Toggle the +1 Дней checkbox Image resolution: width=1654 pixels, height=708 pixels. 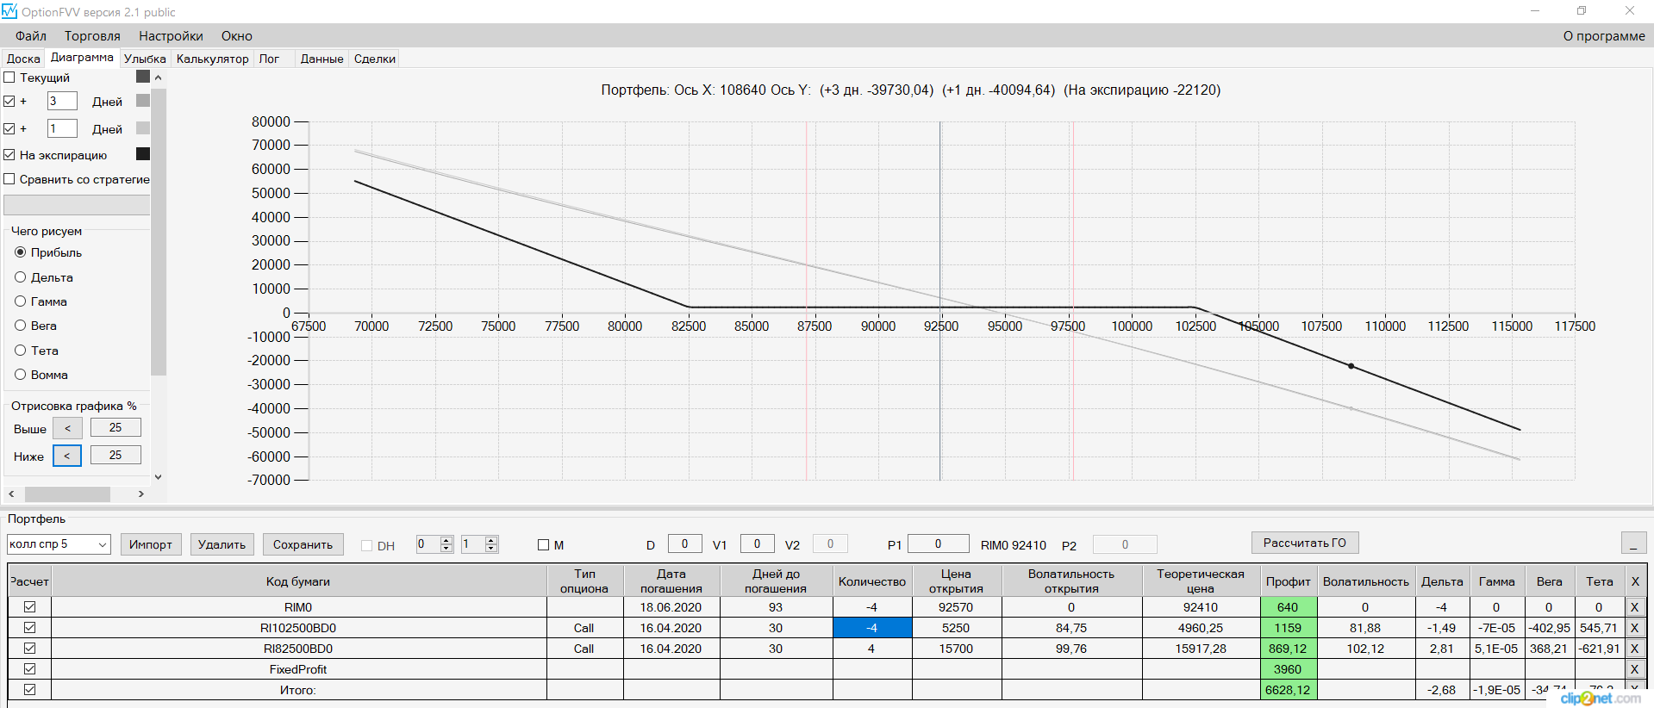click(x=9, y=129)
